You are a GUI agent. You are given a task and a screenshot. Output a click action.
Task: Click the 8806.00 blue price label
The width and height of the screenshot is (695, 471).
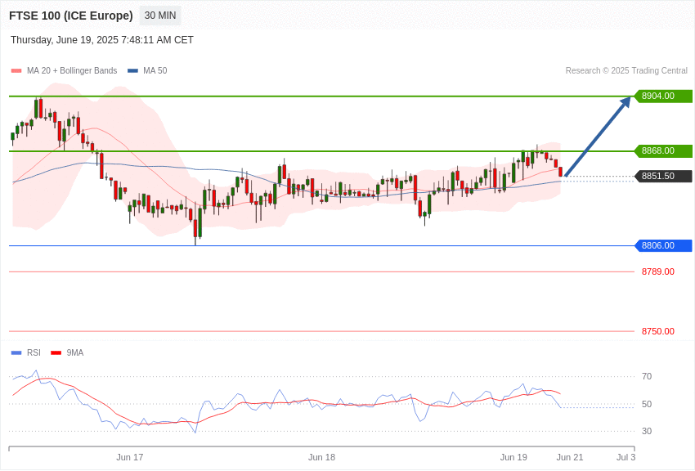click(x=664, y=245)
